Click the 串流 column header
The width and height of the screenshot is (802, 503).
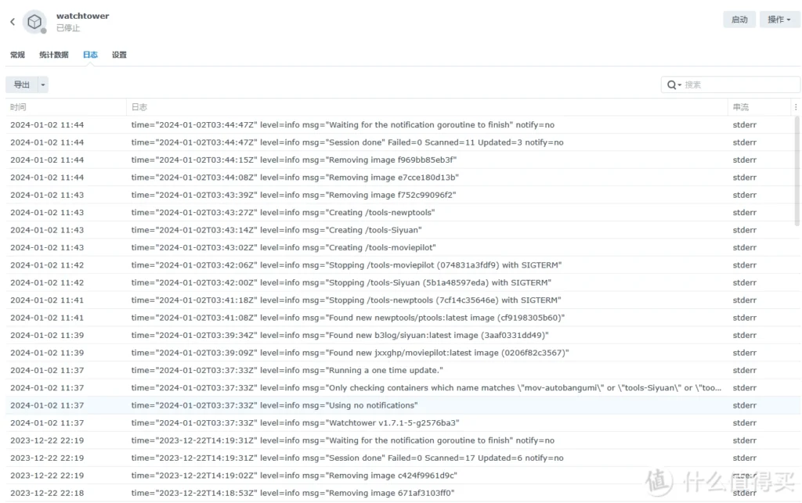tap(740, 107)
